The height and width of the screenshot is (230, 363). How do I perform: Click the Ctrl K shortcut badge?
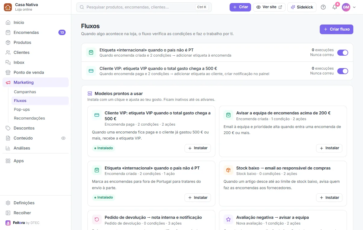point(201,7)
